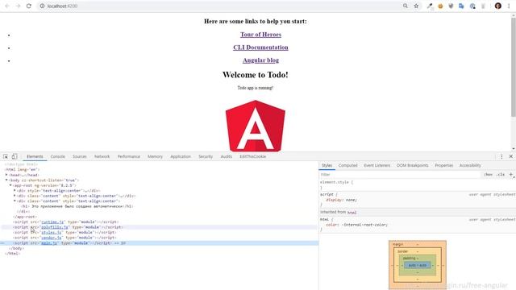Open the Angular blog link
This screenshot has height=290, width=516.
coord(260,60)
